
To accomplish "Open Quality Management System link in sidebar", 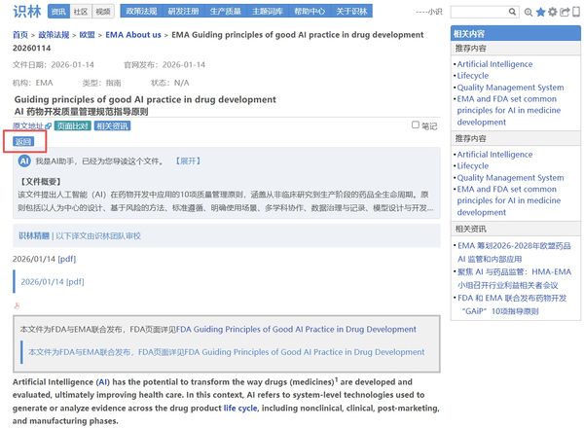I will tap(509, 88).
